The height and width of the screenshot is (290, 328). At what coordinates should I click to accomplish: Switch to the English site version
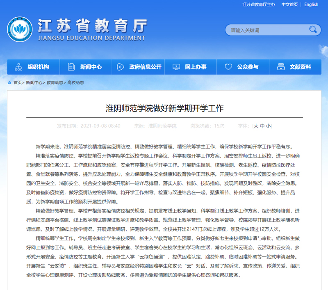(x=311, y=5)
